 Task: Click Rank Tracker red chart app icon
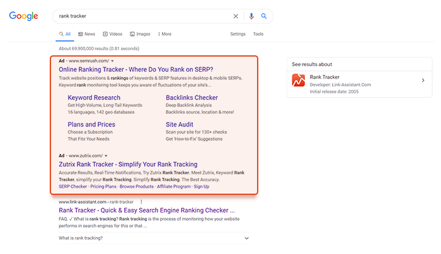(299, 80)
